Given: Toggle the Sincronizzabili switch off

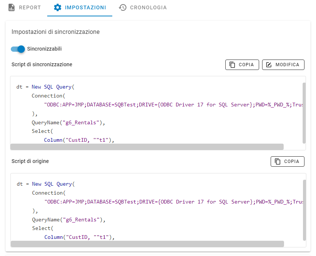Looking at the screenshot, I should tap(18, 49).
